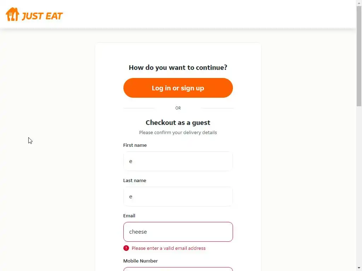
Task: Click the 'Last name' field label
Action: (x=134, y=180)
